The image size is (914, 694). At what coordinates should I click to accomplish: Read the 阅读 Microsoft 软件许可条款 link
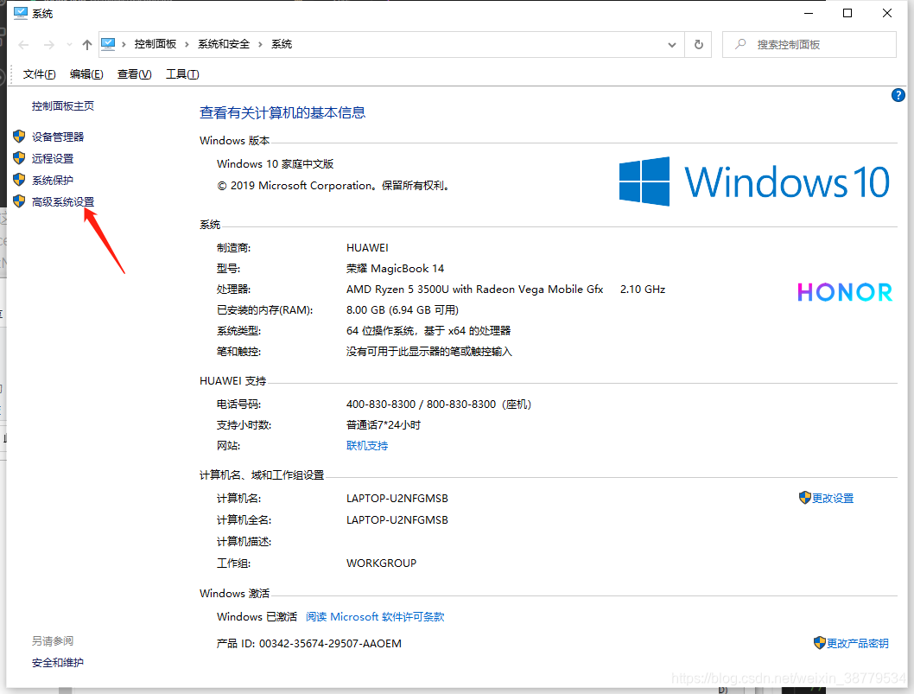point(375,617)
